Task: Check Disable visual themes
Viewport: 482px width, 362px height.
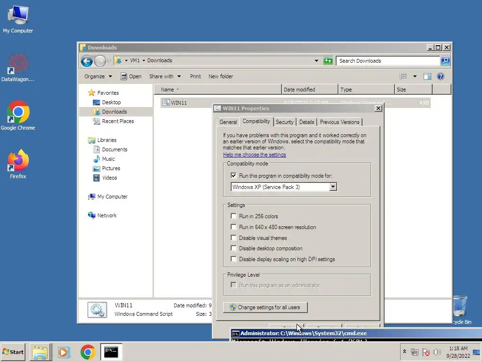Action: (x=233, y=238)
